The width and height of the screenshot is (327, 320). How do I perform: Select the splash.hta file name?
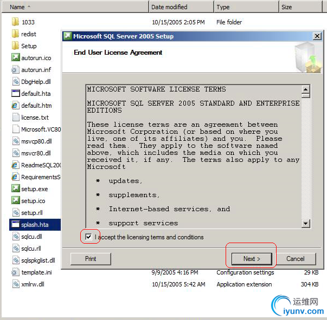click(x=35, y=225)
